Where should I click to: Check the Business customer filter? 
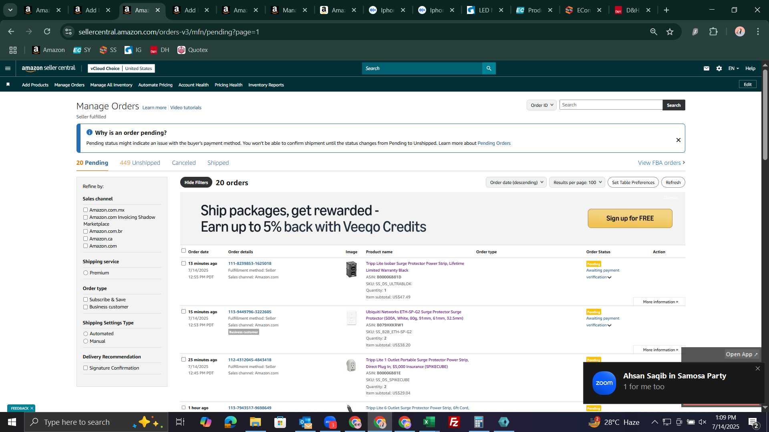coord(85,307)
